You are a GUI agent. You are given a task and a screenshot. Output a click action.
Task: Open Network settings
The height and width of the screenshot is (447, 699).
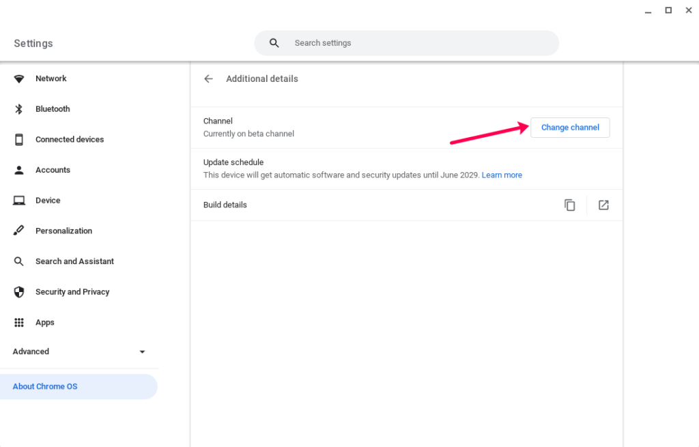point(51,78)
